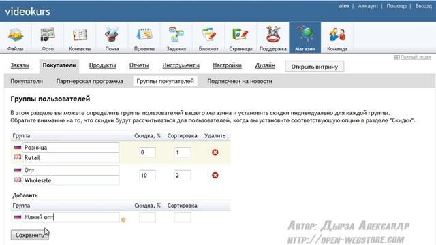Click the Russian flag beside Розница
The height and width of the screenshot is (245, 436).
coord(18,147)
